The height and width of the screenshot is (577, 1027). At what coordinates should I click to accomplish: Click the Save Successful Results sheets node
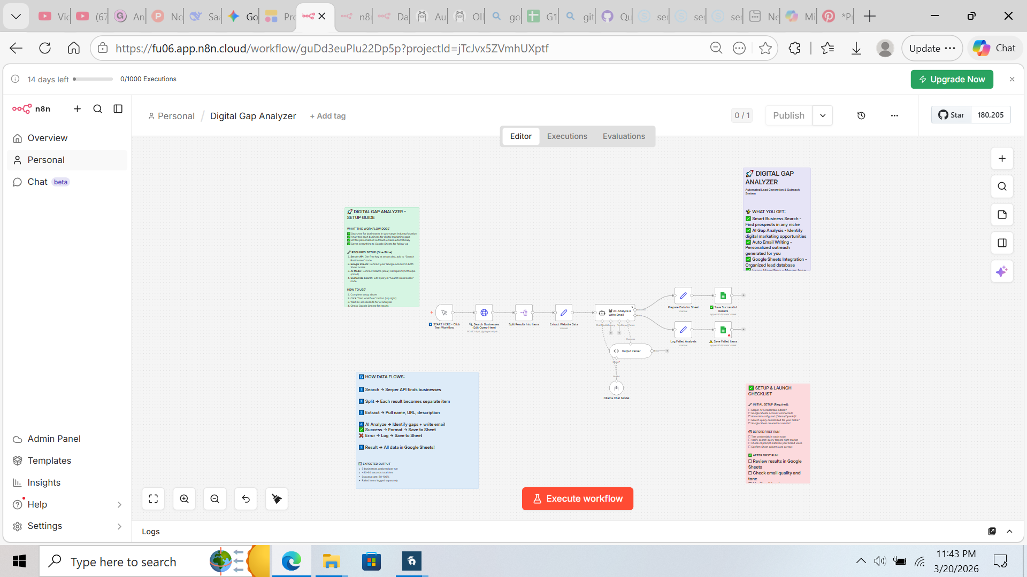point(723,295)
